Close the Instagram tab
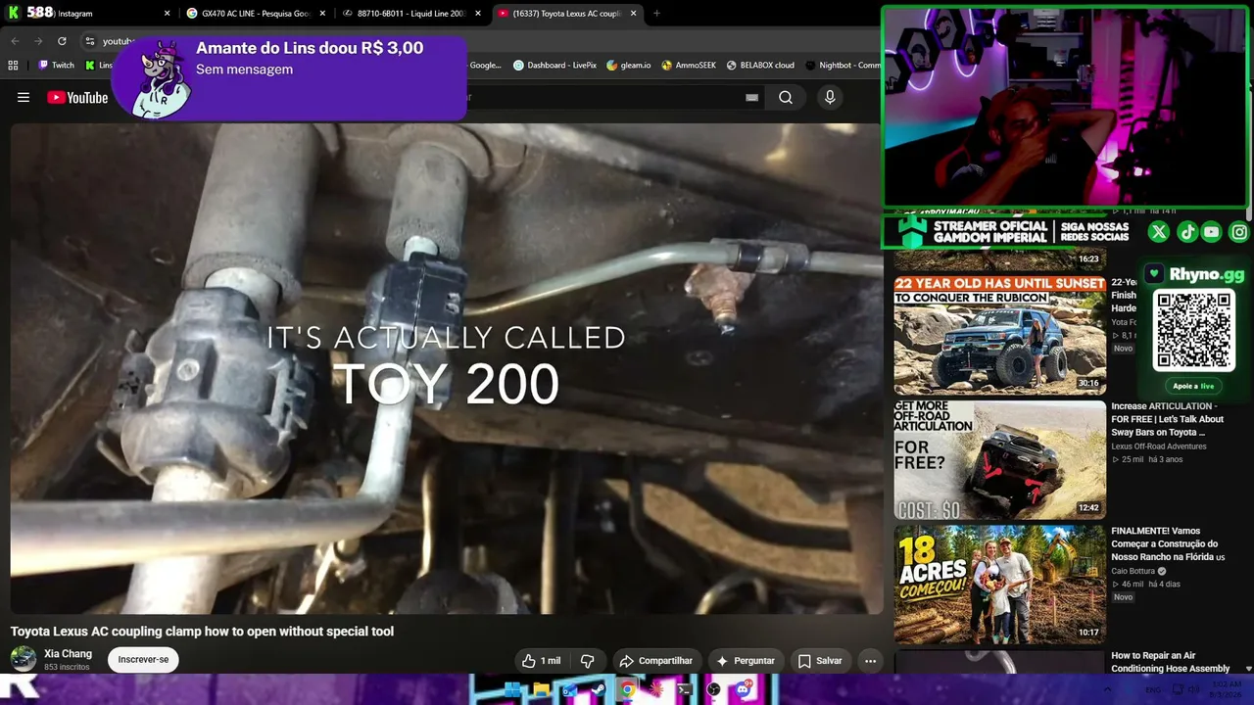Screen dimensions: 1254x705 coord(167,14)
